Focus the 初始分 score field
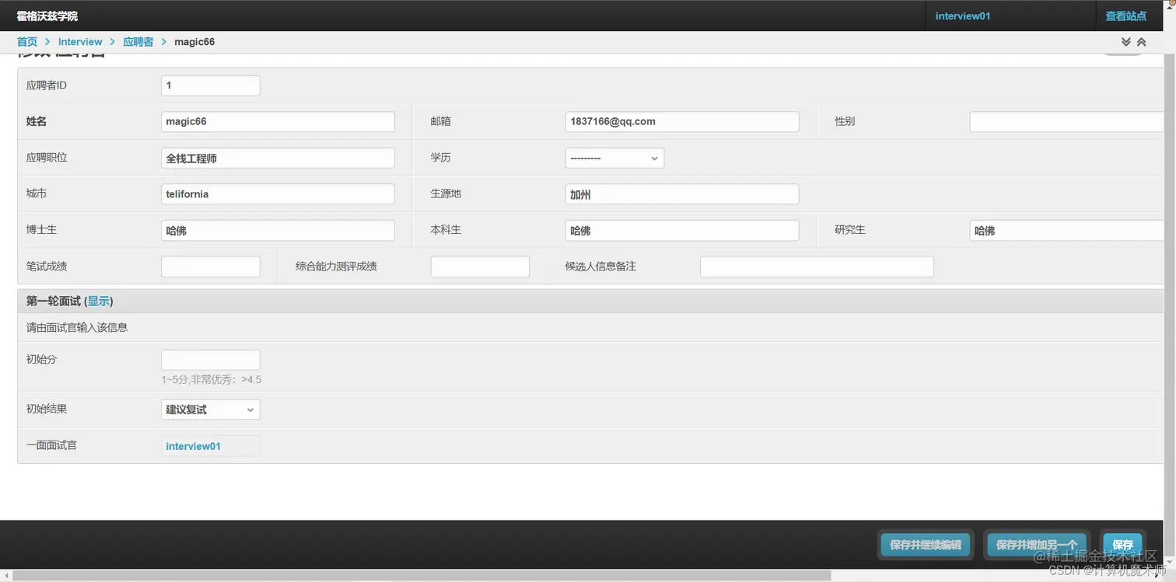Screen dimensions: 1176x582 210,360
